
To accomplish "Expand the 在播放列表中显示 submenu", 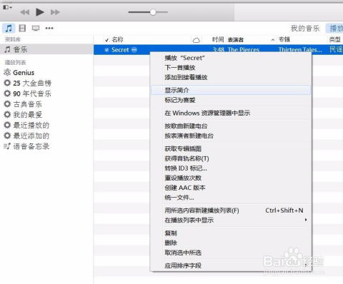I will click(231, 220).
